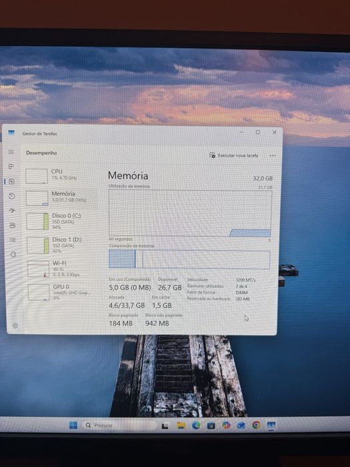Click the Wi-Fi activity graph thumbnail

pos(39,269)
